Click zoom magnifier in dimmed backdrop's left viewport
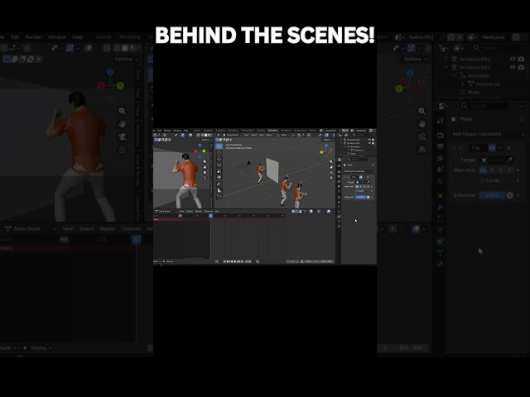Viewport: 530px width, 397px height. [122, 111]
